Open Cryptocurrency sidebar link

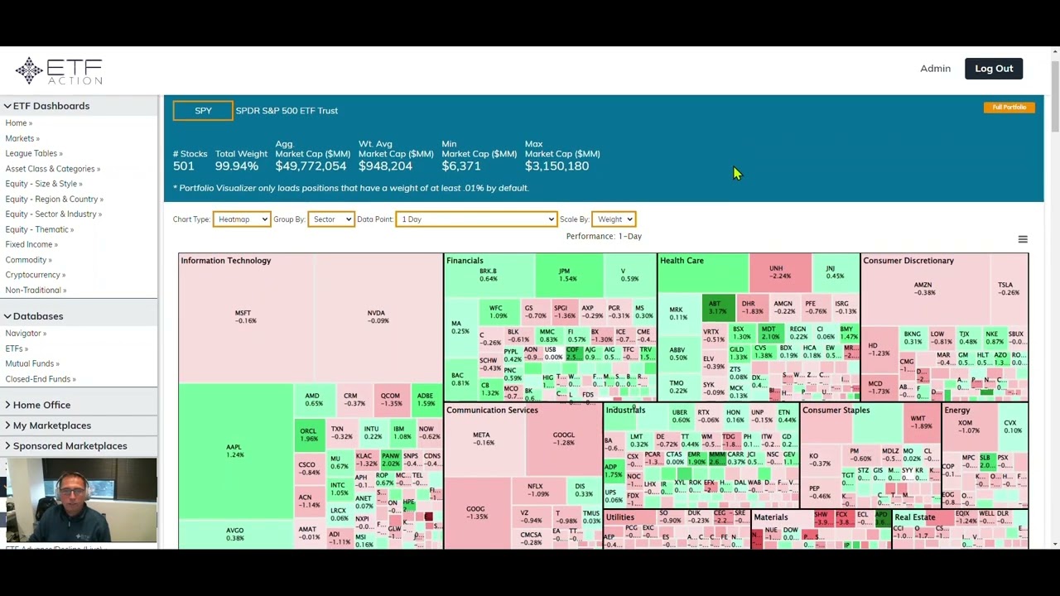point(35,275)
